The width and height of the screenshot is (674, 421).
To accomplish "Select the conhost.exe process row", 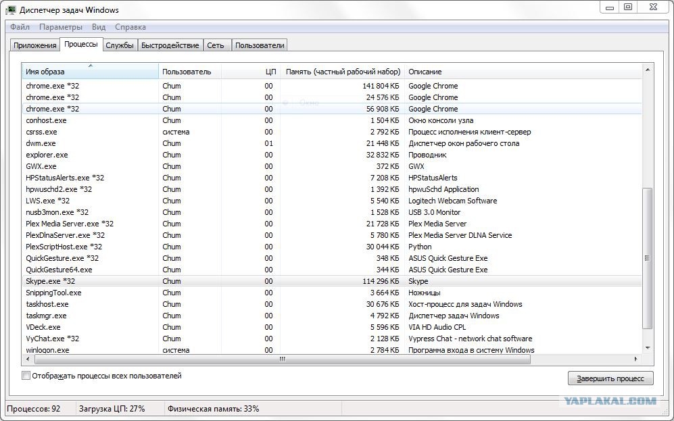I will [332, 120].
